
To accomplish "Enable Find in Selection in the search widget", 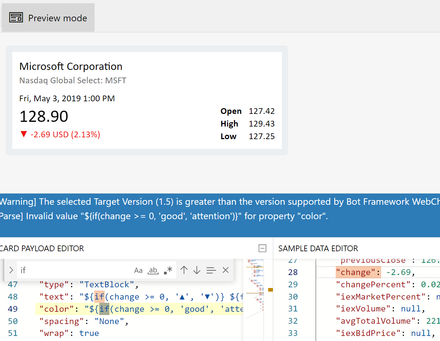I will click(x=211, y=270).
